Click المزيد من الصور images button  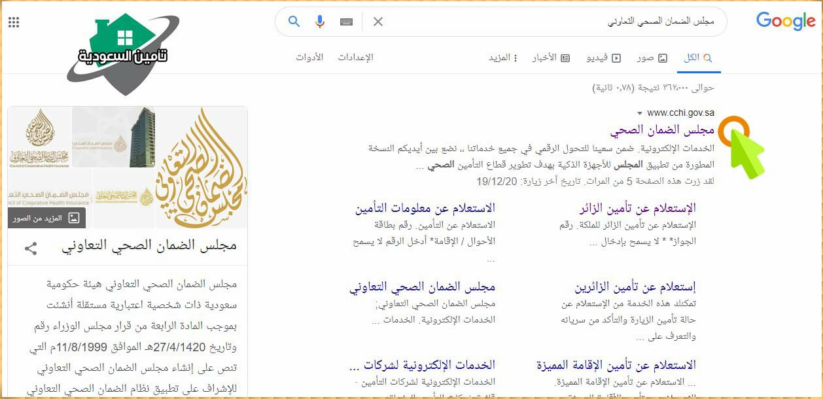(x=47, y=218)
